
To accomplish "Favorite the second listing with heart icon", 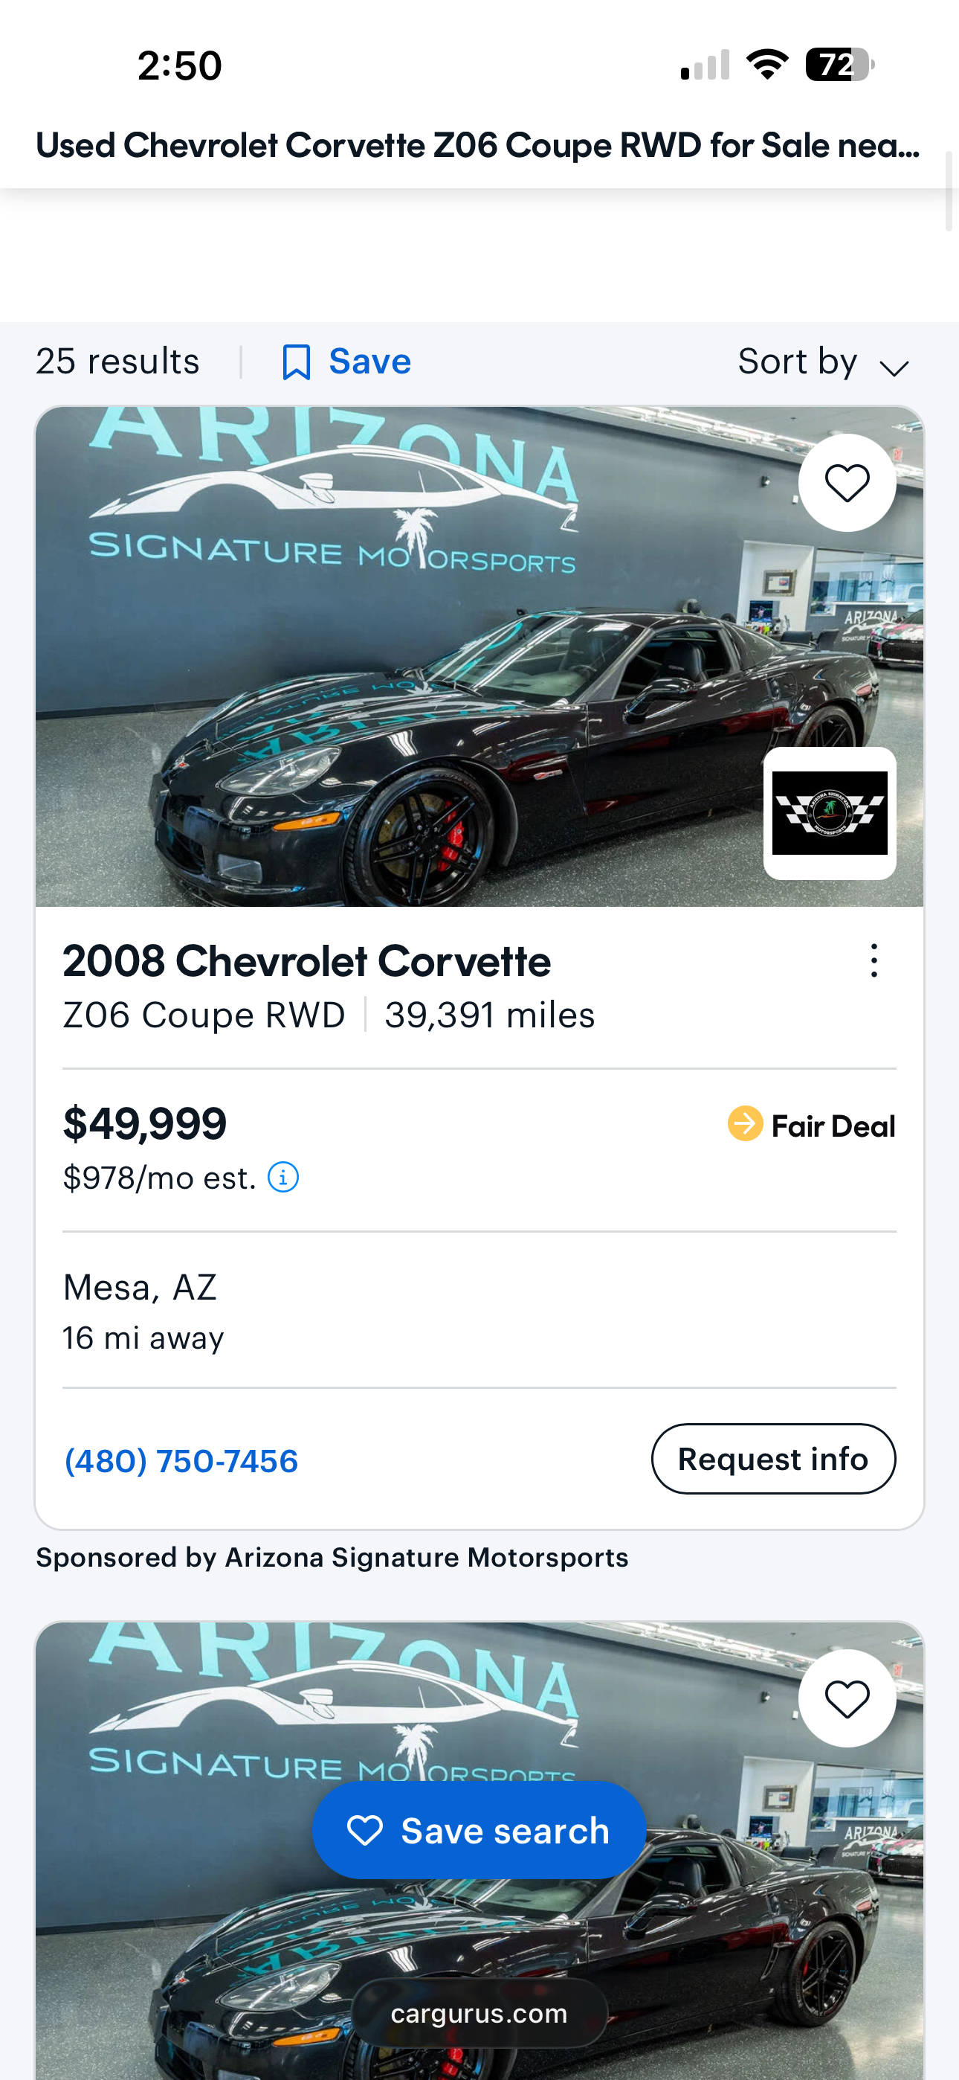I will (x=847, y=1698).
